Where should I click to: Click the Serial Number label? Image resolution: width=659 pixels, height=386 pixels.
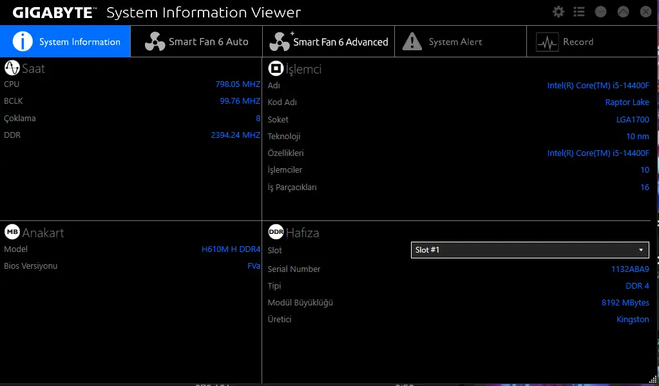click(x=294, y=269)
